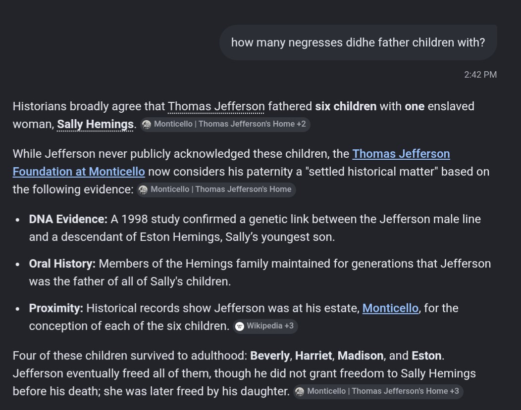
Task: Click Monticello logo icon in the final citation chip
Action: click(x=300, y=391)
